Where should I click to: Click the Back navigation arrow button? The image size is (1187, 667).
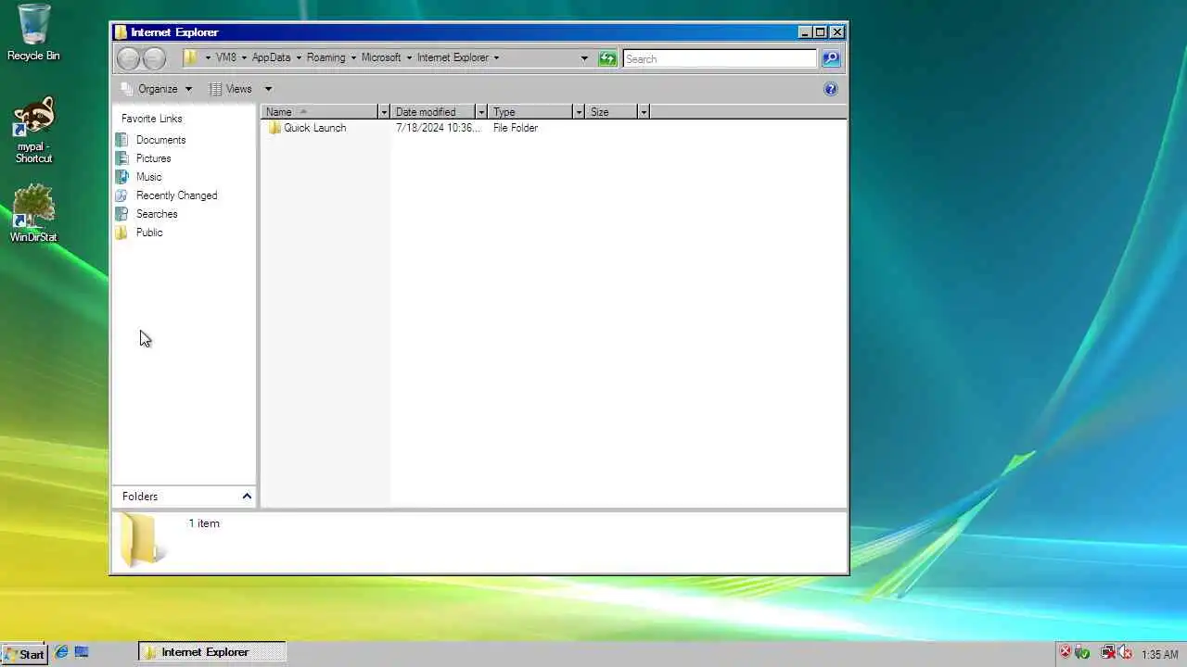[129, 58]
